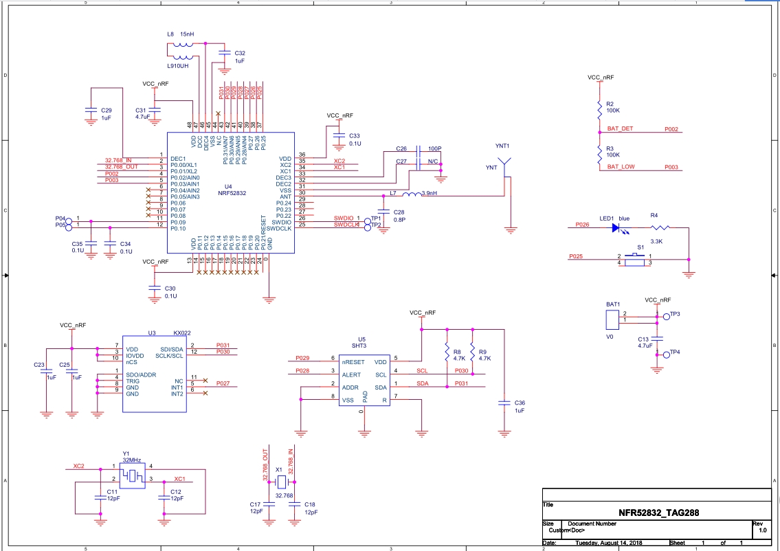This screenshot has height=551, width=780.
Task: Select the SDA net label at U5
Action: tap(423, 384)
